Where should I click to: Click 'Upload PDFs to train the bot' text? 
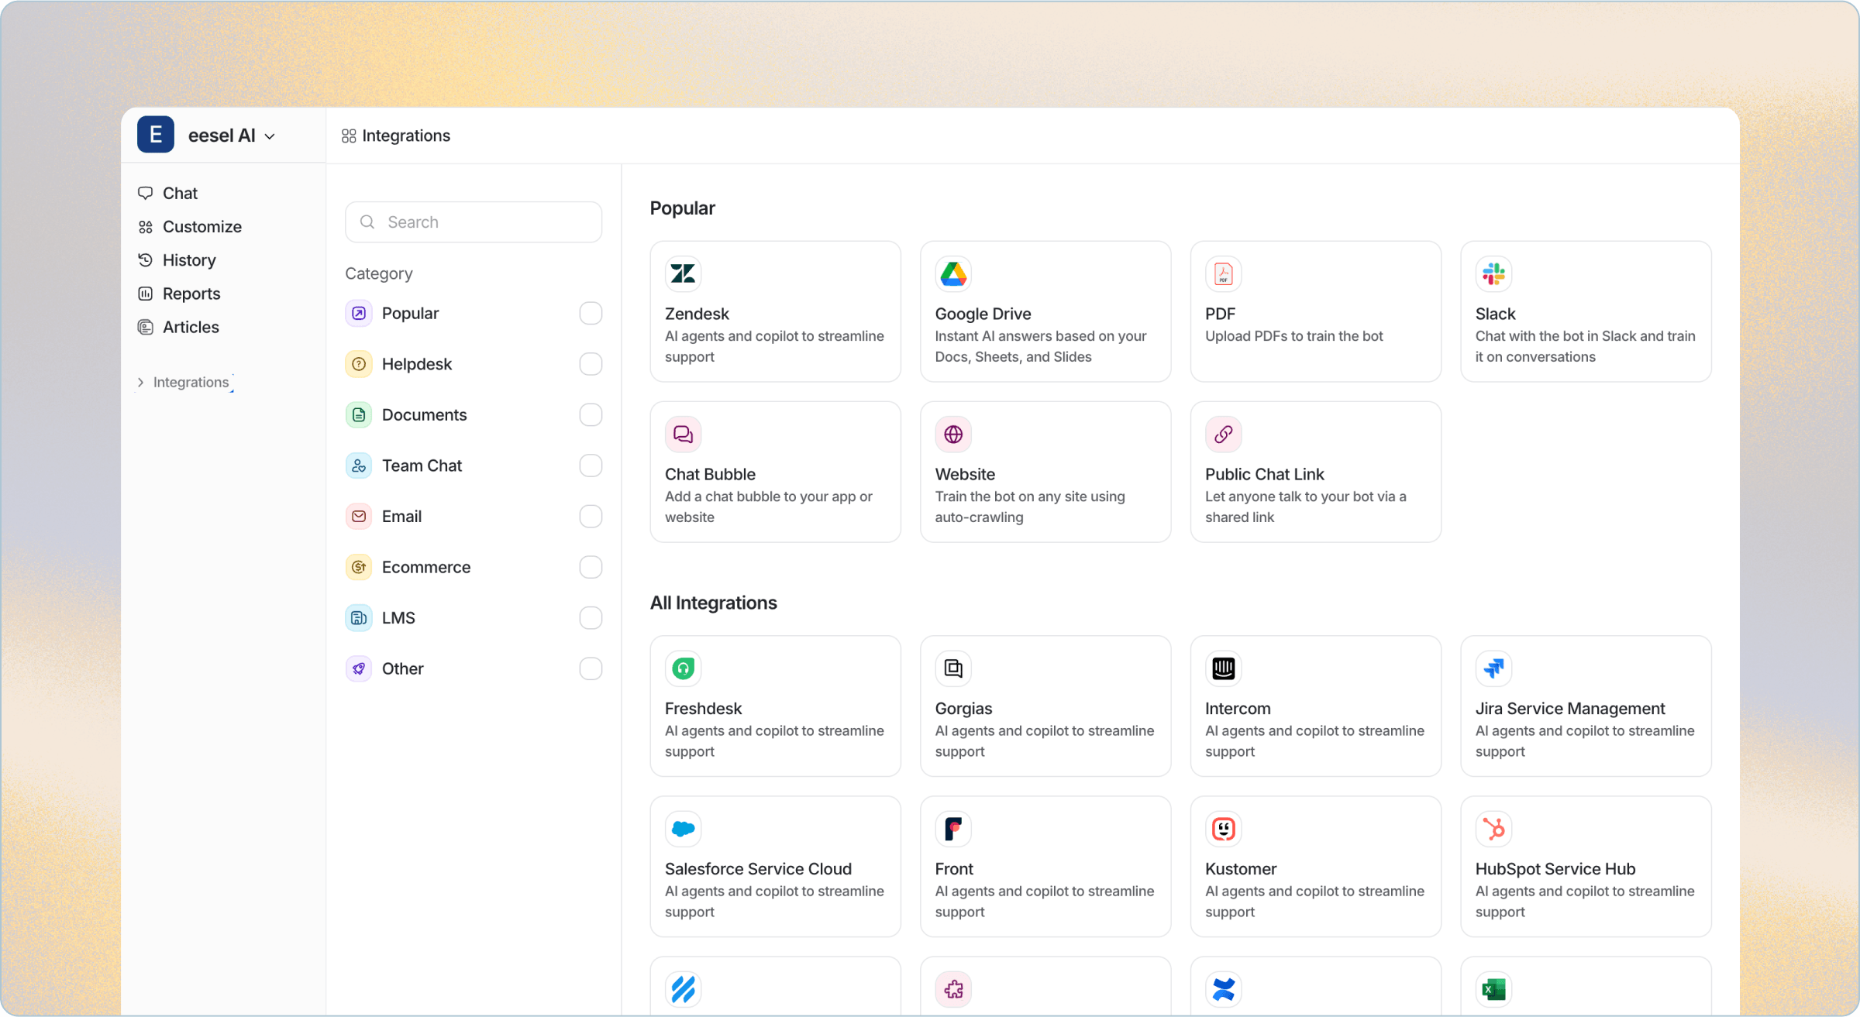tap(1293, 336)
